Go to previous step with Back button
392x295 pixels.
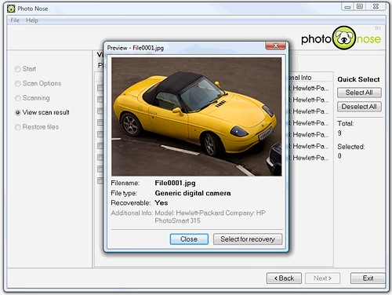tap(284, 279)
